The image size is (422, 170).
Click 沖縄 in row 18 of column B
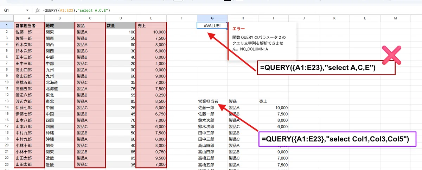60,133
